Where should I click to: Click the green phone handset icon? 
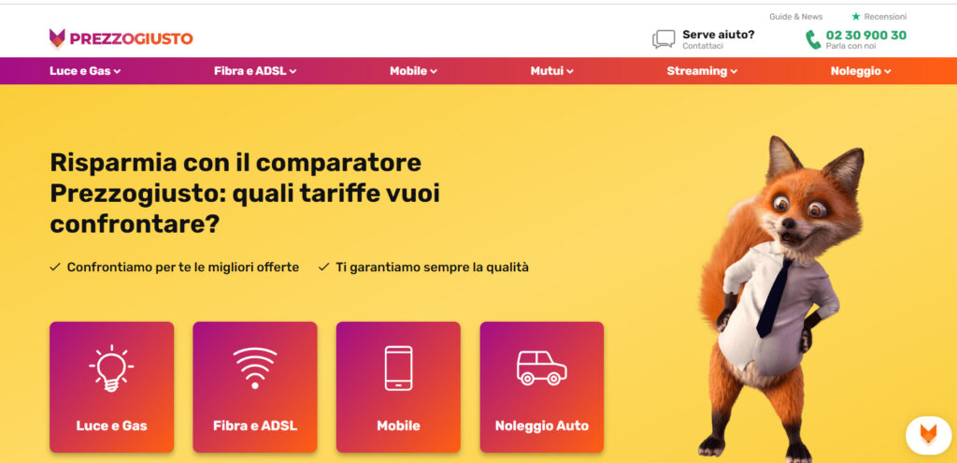pyautogui.click(x=813, y=39)
